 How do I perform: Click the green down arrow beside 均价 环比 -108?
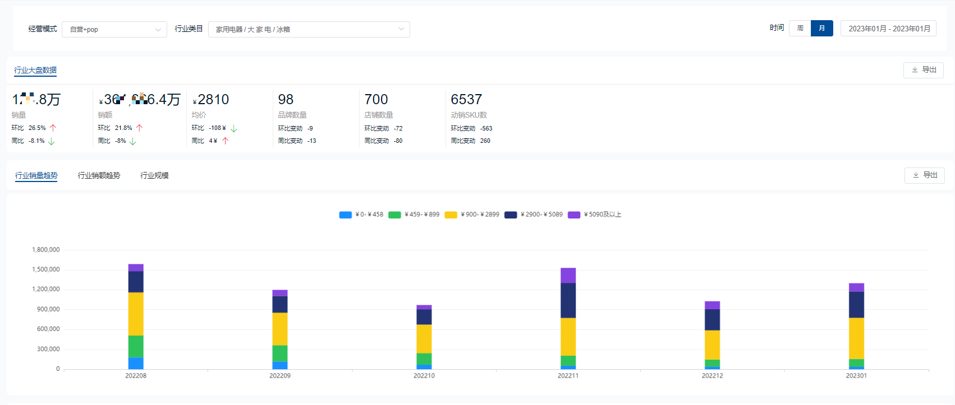pyautogui.click(x=234, y=128)
